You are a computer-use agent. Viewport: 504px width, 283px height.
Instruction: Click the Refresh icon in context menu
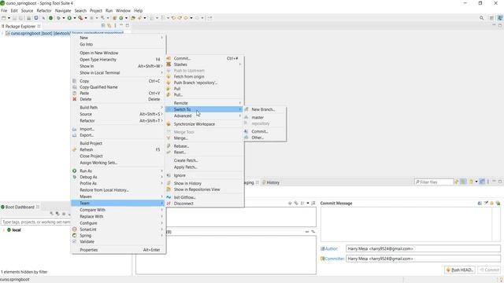click(75, 149)
